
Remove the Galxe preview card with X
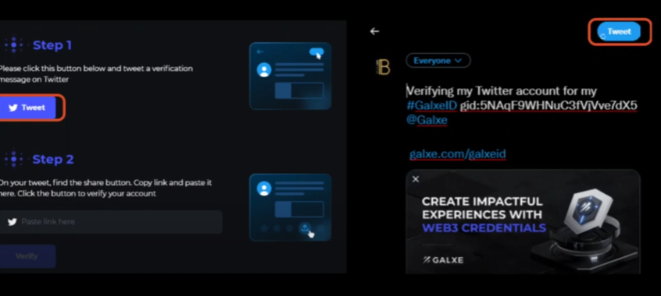pos(416,179)
